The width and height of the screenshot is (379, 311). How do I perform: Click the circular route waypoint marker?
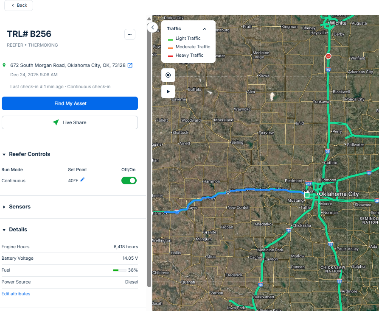228,192
